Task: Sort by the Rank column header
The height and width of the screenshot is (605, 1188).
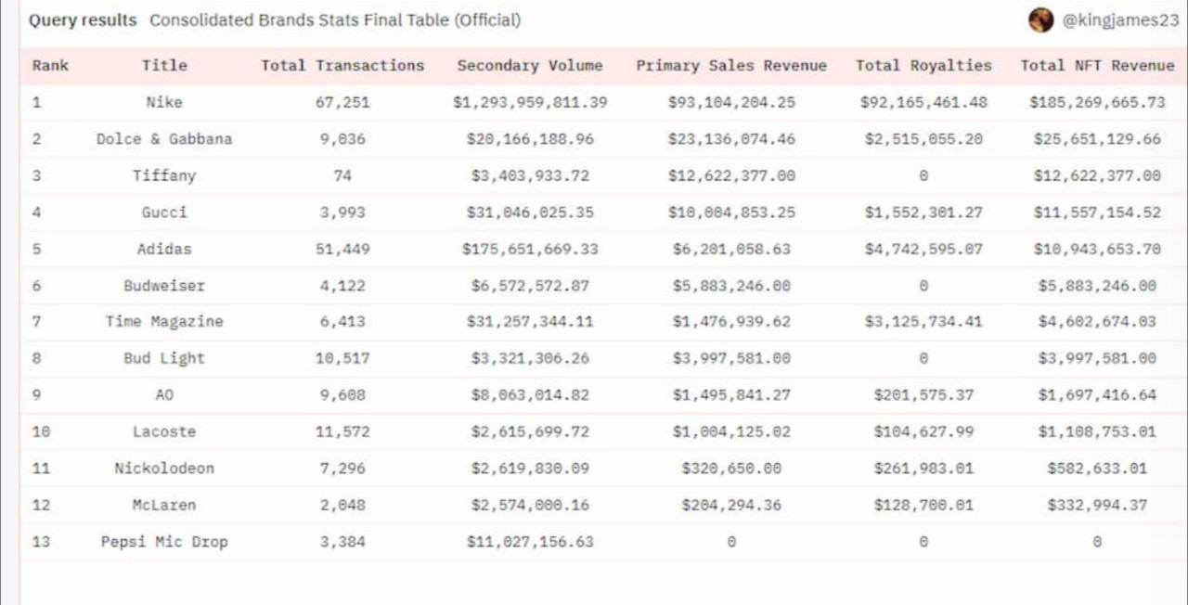Action: tap(50, 65)
